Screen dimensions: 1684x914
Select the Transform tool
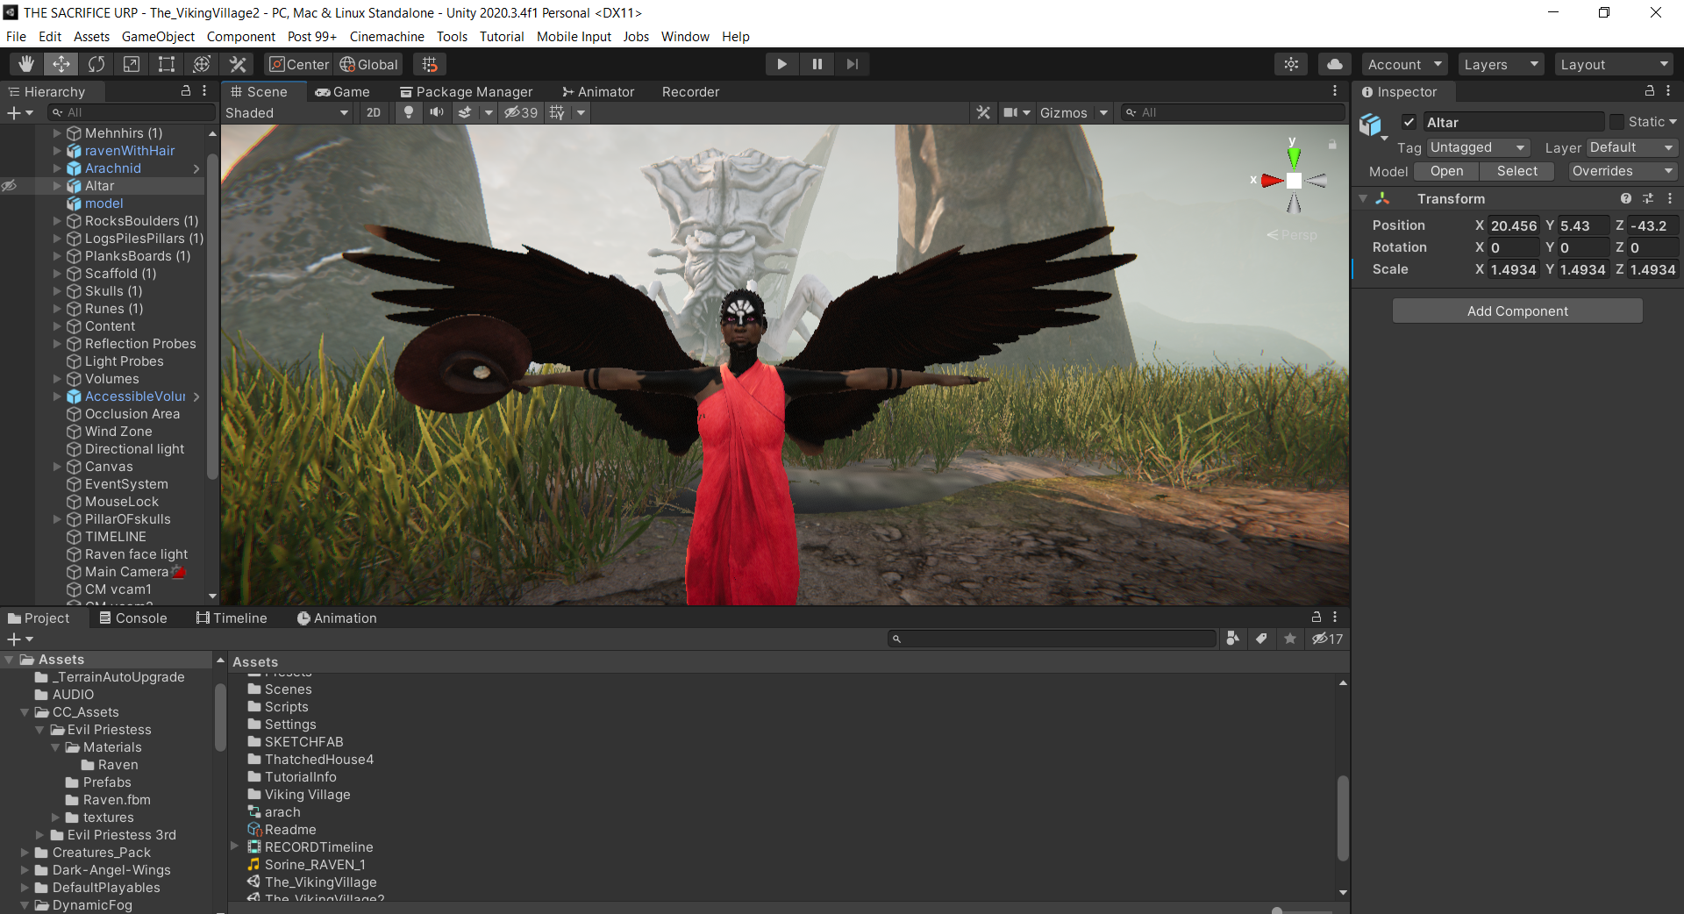202,64
